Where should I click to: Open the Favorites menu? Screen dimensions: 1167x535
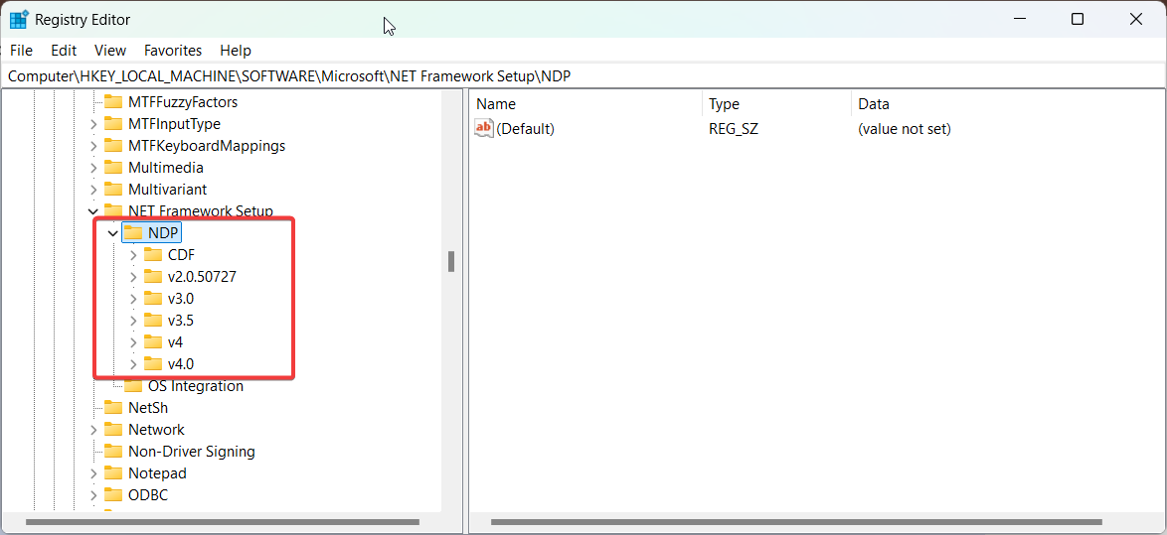coord(172,51)
